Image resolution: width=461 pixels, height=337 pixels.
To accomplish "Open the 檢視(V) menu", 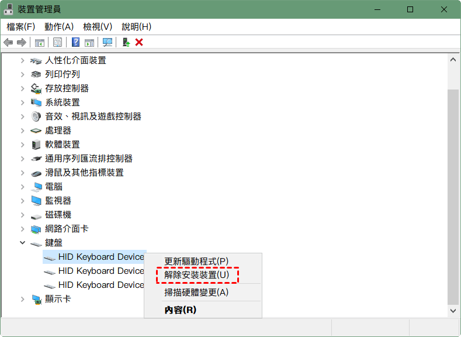I will [98, 27].
